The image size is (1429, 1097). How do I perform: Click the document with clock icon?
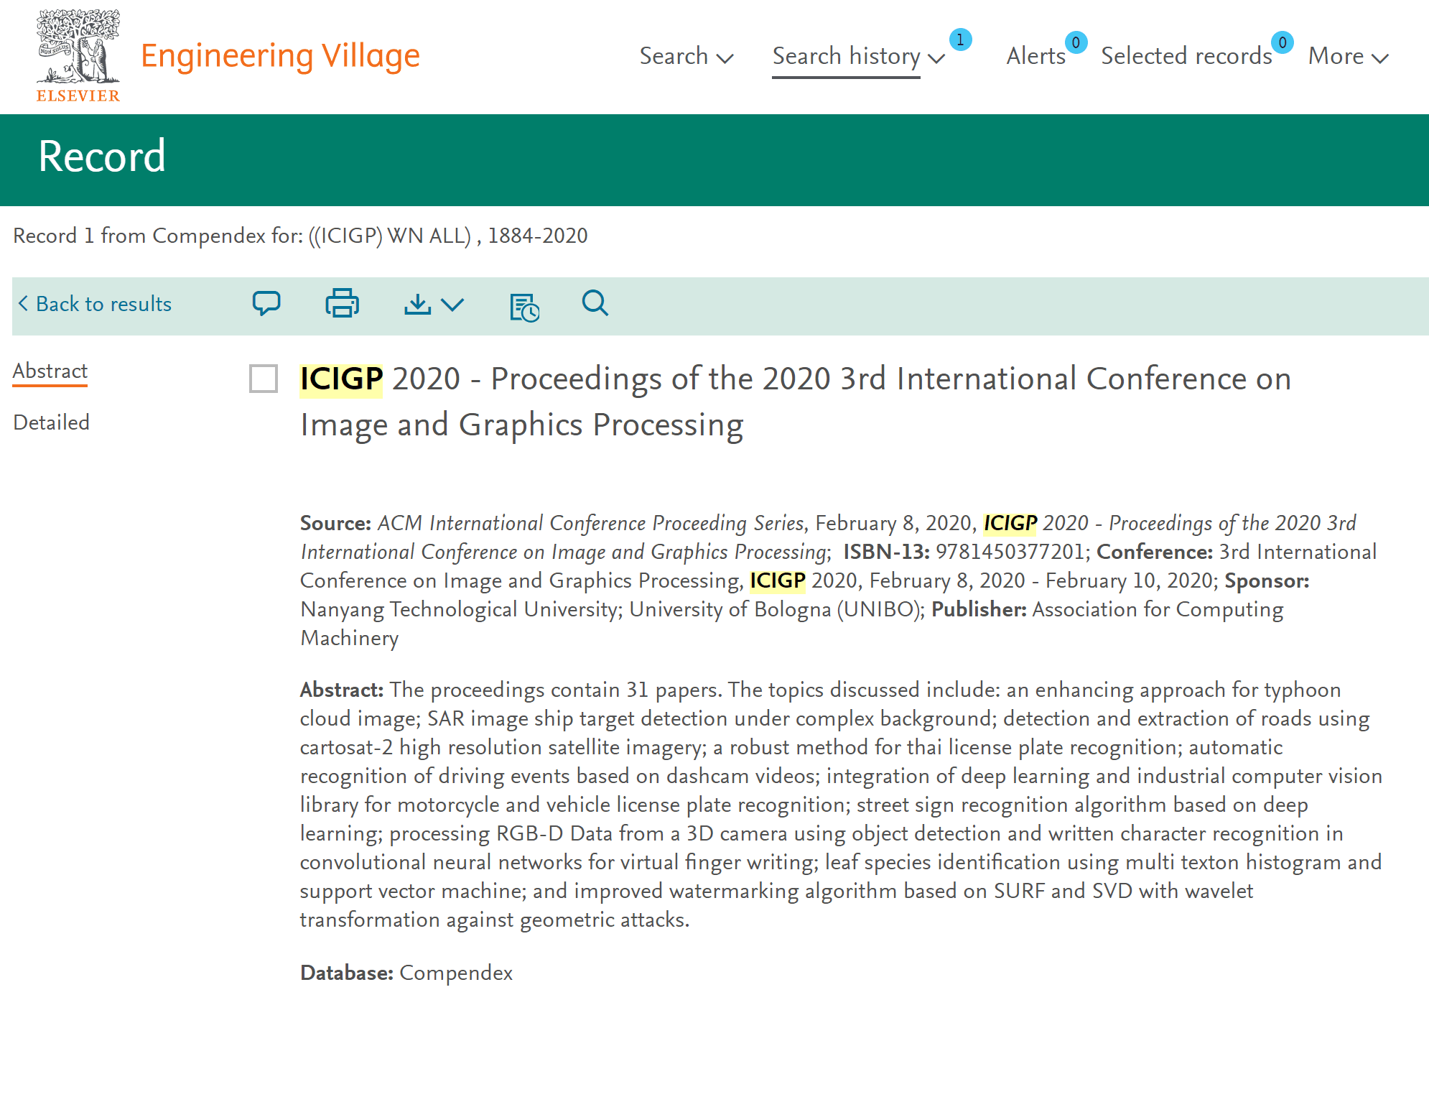click(524, 307)
